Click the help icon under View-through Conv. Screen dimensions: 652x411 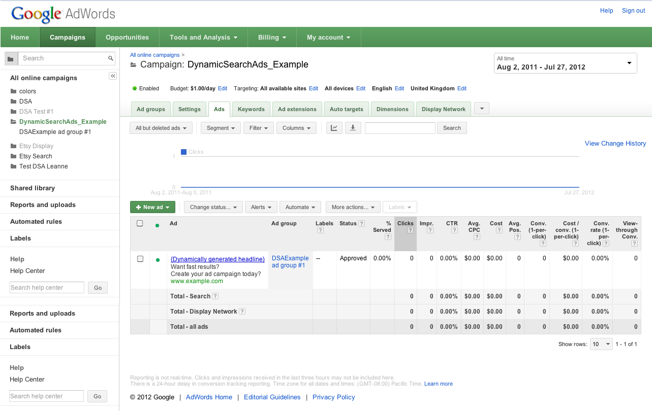[635, 244]
